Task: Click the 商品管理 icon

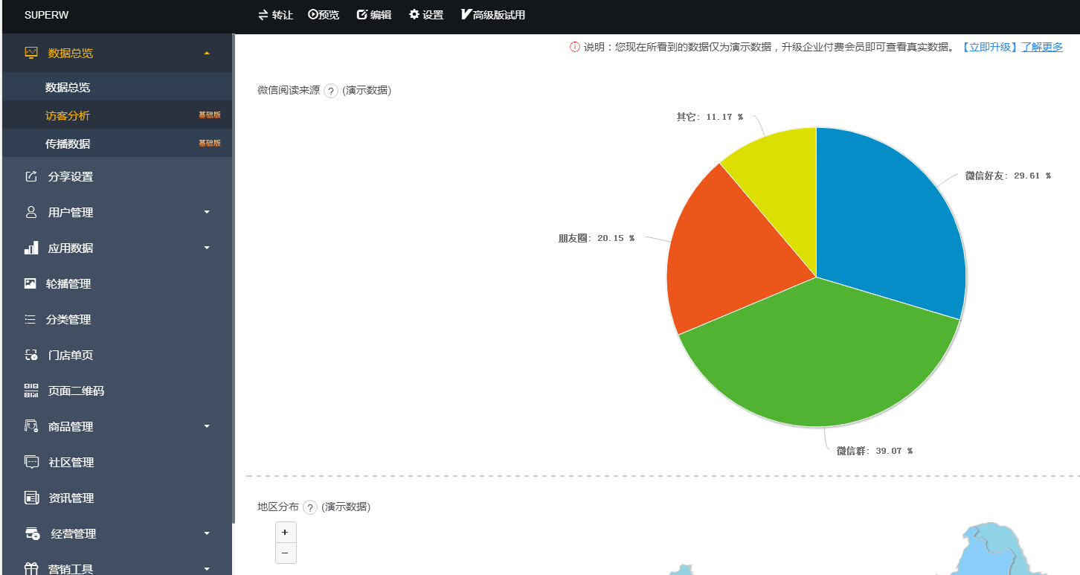Action: pos(31,426)
